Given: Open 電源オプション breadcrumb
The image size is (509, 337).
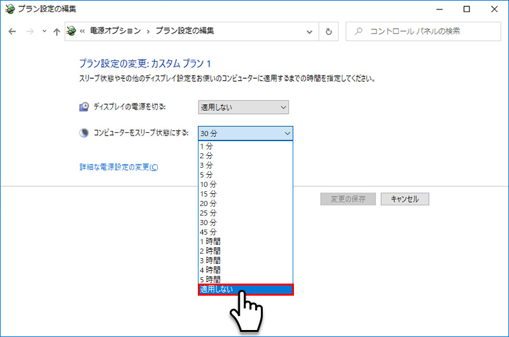Looking at the screenshot, I should tap(116, 31).
